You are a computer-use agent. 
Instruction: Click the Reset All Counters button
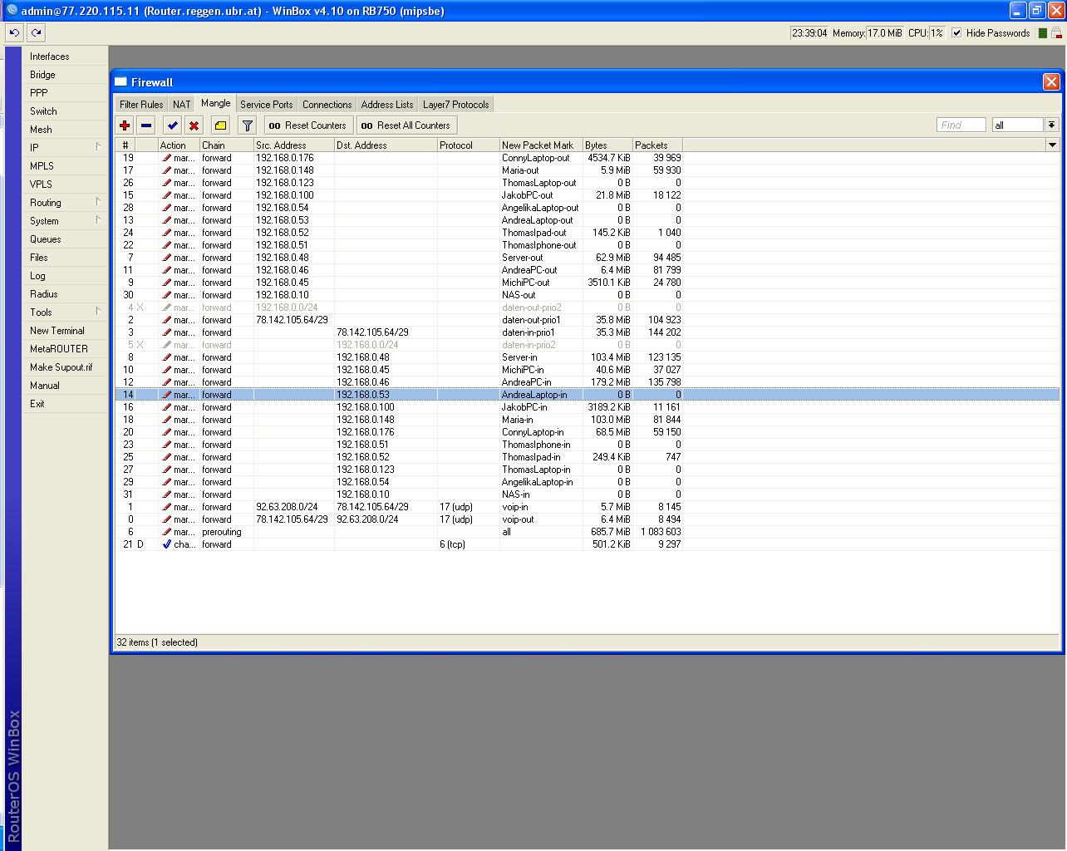click(x=407, y=125)
